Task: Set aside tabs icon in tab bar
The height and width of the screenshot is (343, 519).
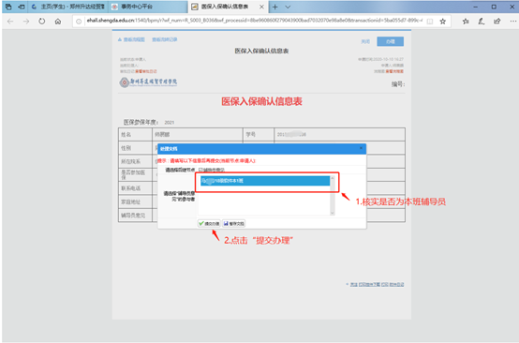Action: pos(22,7)
